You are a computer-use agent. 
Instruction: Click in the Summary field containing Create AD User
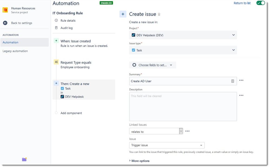pos(183,81)
